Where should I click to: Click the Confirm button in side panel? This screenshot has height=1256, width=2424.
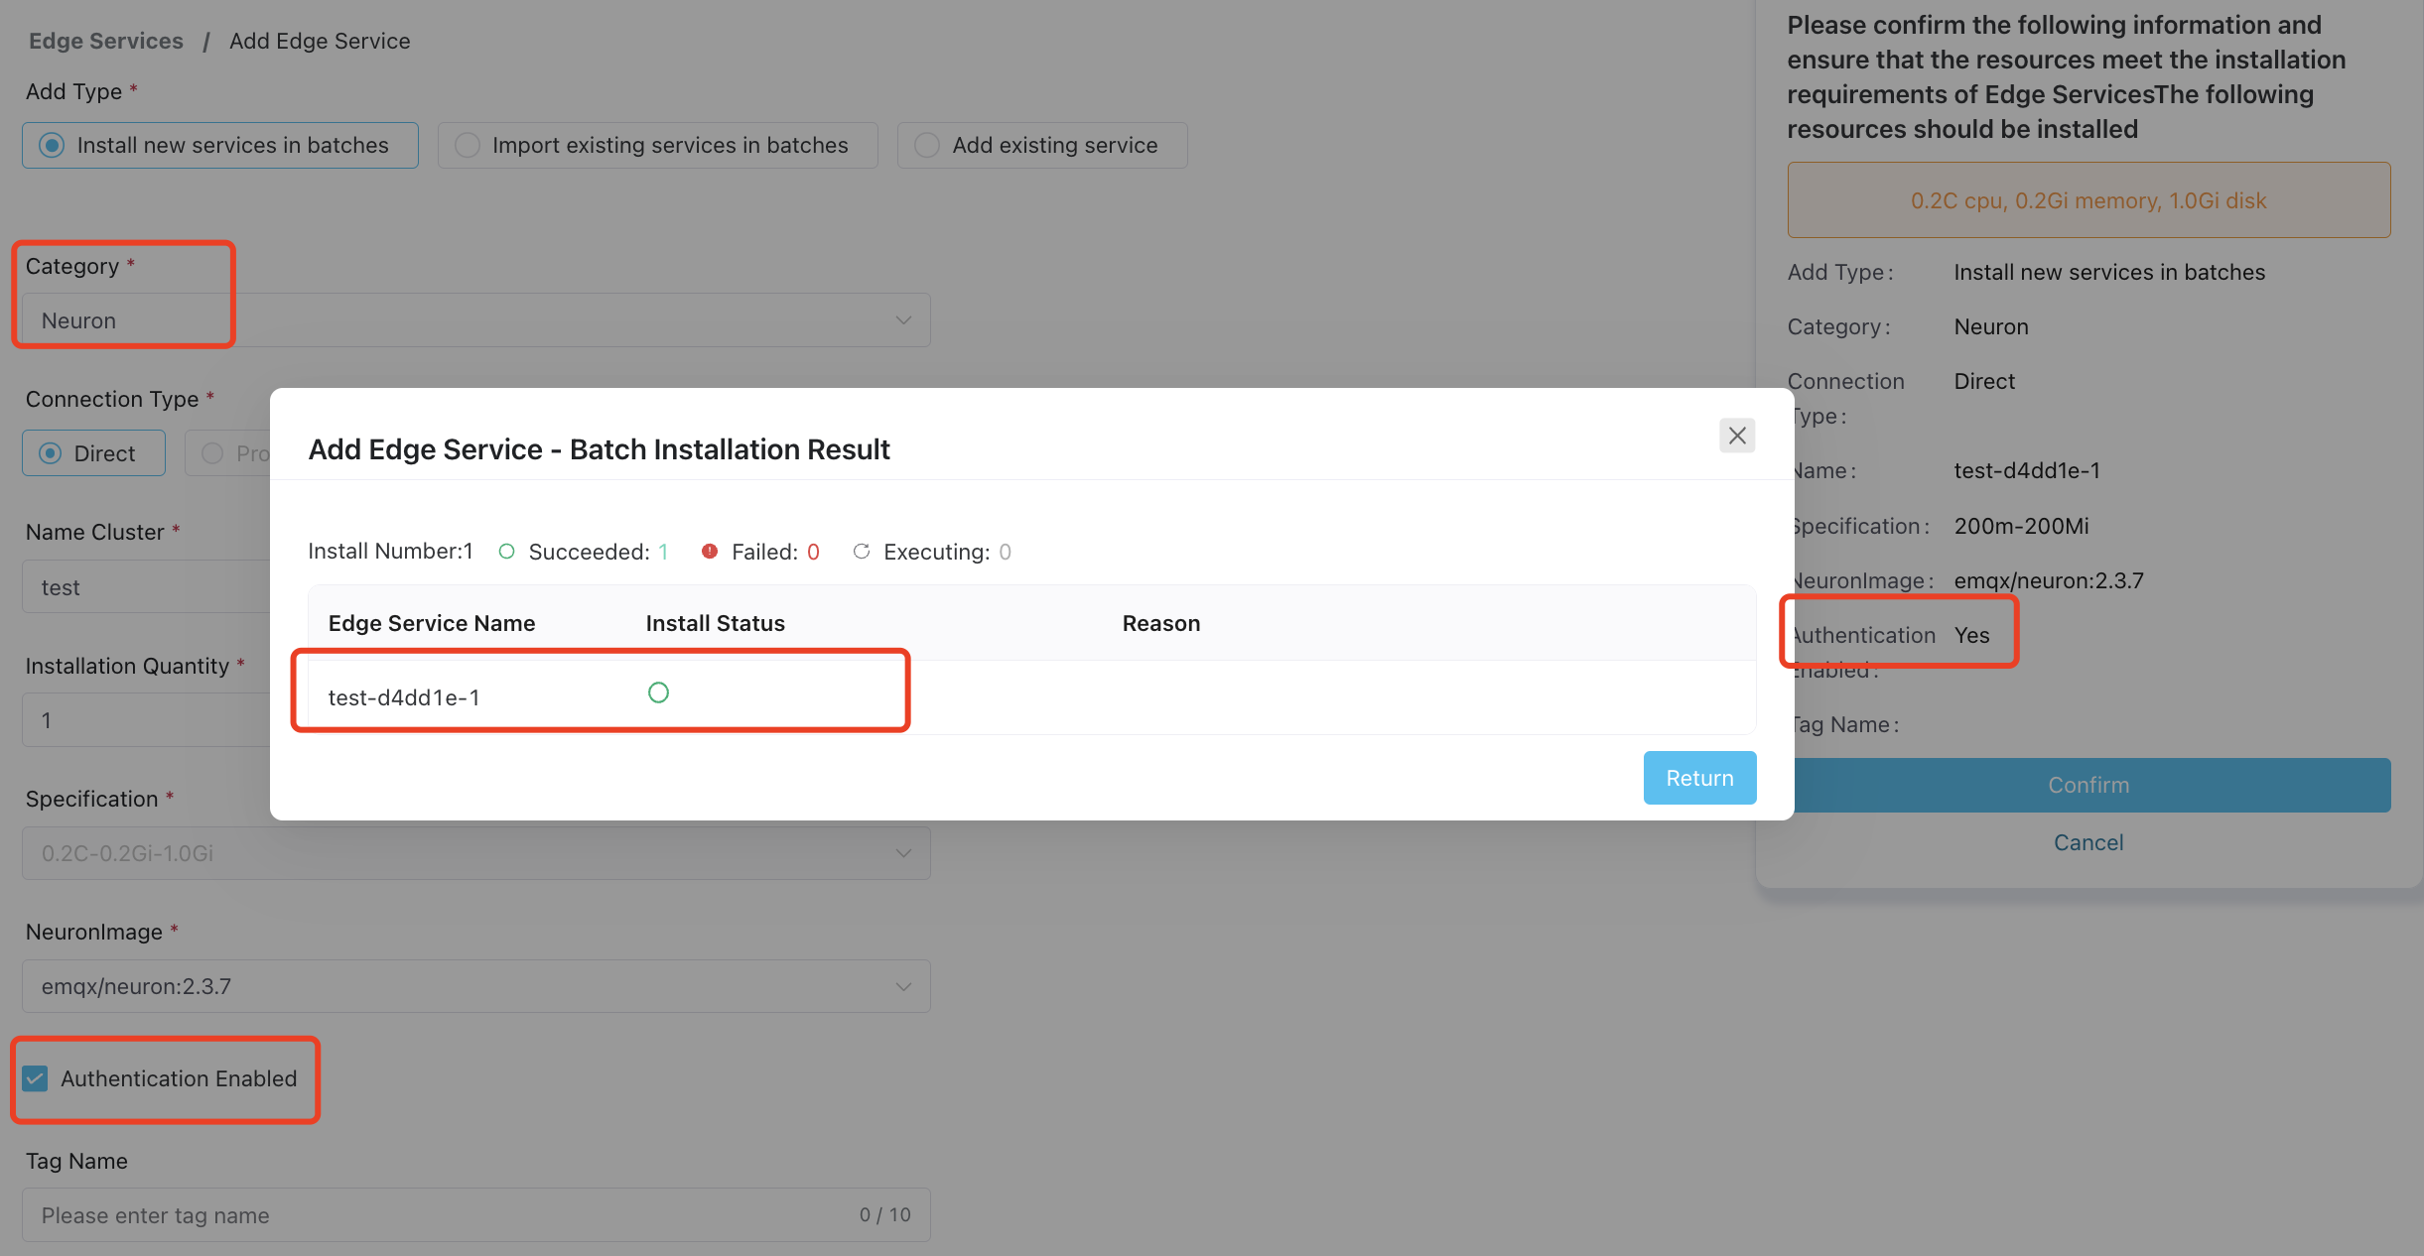2088,785
